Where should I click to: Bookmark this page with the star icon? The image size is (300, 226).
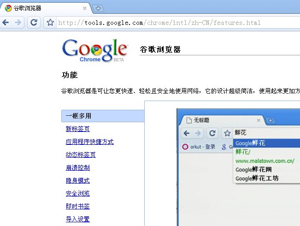point(50,23)
